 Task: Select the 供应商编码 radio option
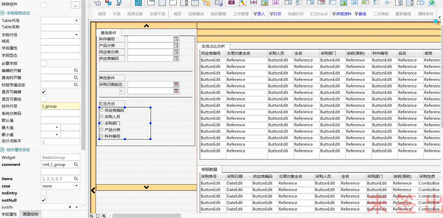[x=102, y=110]
